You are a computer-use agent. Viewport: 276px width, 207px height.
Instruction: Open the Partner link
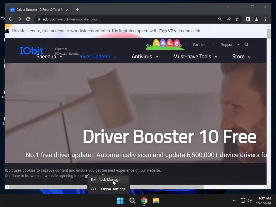pyautogui.click(x=199, y=44)
